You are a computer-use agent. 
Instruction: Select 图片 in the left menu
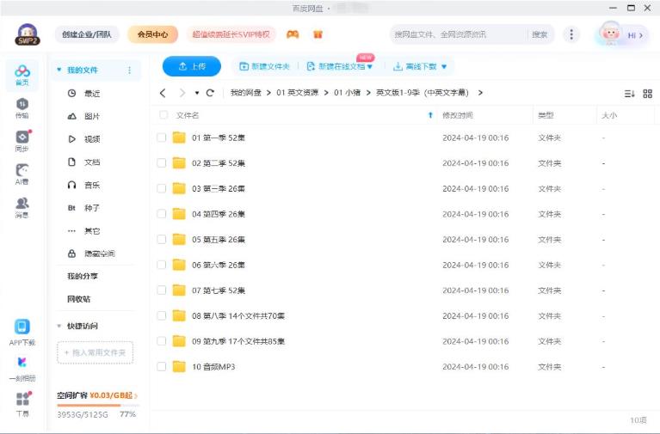point(83,116)
